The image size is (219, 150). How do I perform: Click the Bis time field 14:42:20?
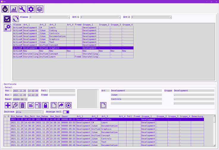[33, 95]
